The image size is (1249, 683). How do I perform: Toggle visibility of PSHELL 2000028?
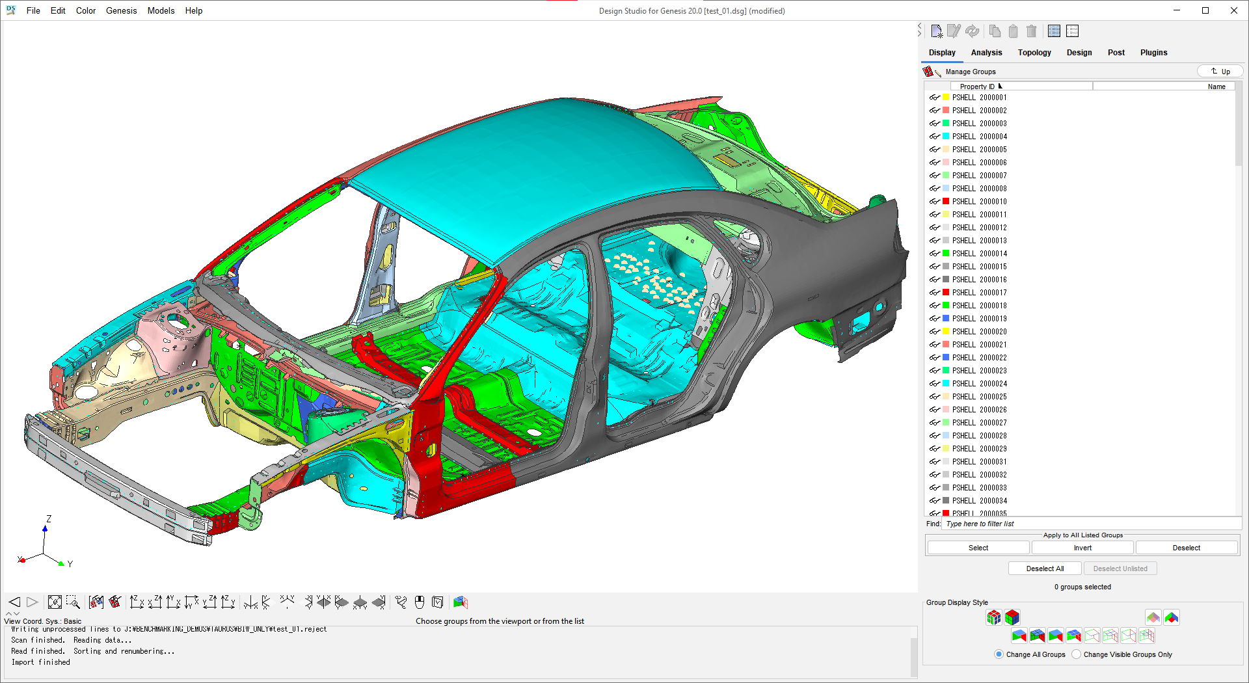coord(935,436)
